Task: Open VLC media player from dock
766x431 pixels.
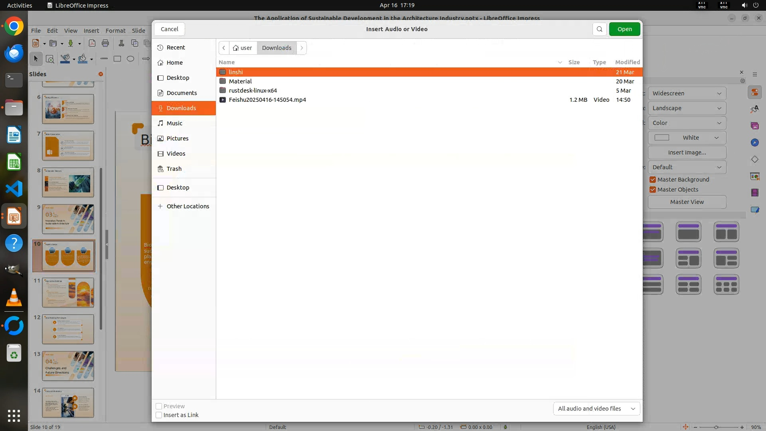Action: click(14, 298)
